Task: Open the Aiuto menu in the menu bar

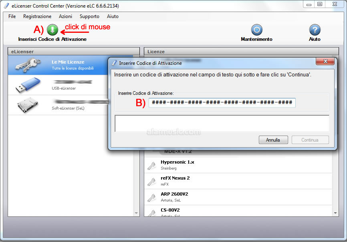Action: pyautogui.click(x=113, y=16)
